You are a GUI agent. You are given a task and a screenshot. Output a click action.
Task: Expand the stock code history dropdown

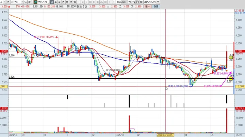(22, 2)
